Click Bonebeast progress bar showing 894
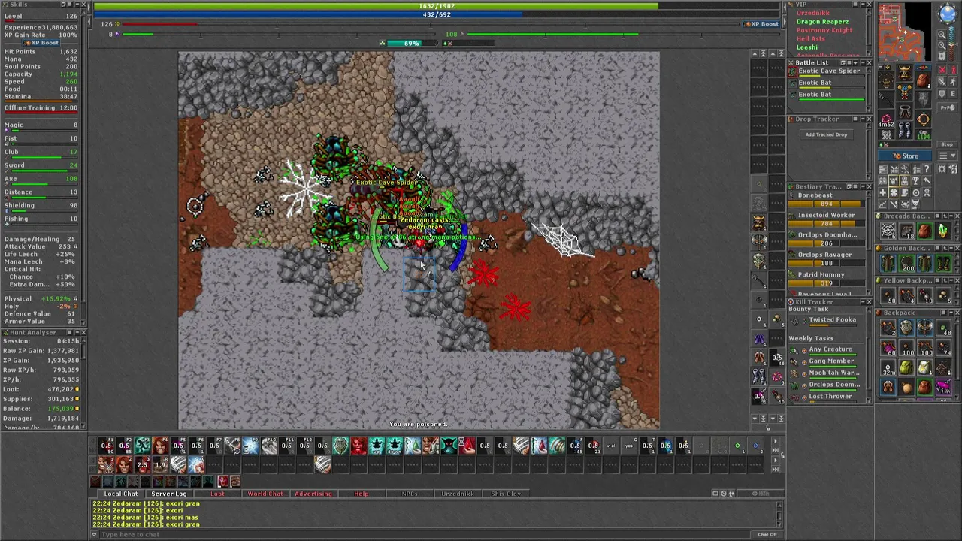 point(826,204)
